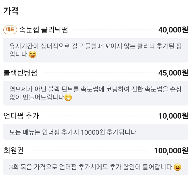
Task: Click the smiling emoji after 입니다
Action: tap(33, 54)
